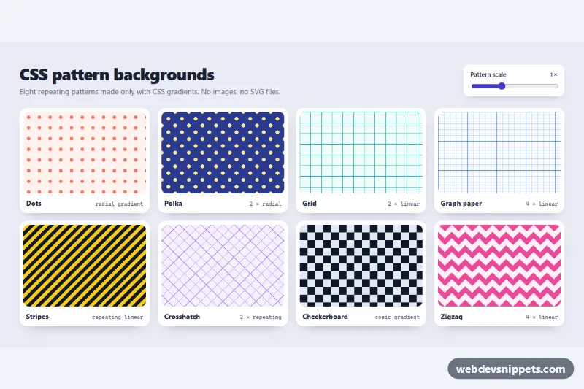Click the "Graph paper" card title

pyautogui.click(x=461, y=204)
